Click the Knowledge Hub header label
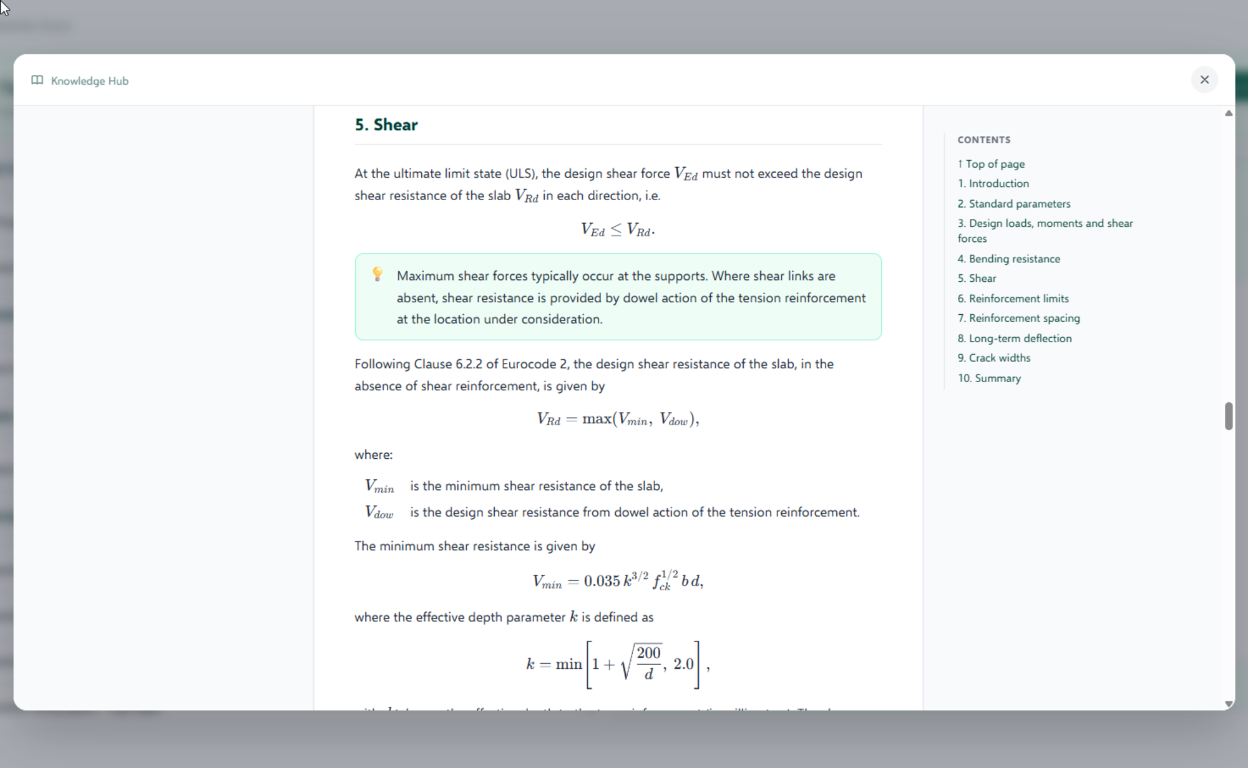 click(90, 81)
